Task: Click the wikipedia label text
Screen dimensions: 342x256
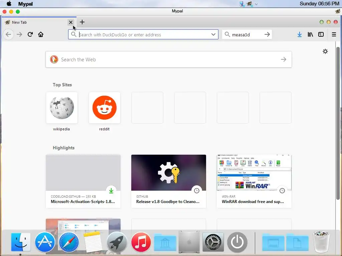Action: [61, 129]
